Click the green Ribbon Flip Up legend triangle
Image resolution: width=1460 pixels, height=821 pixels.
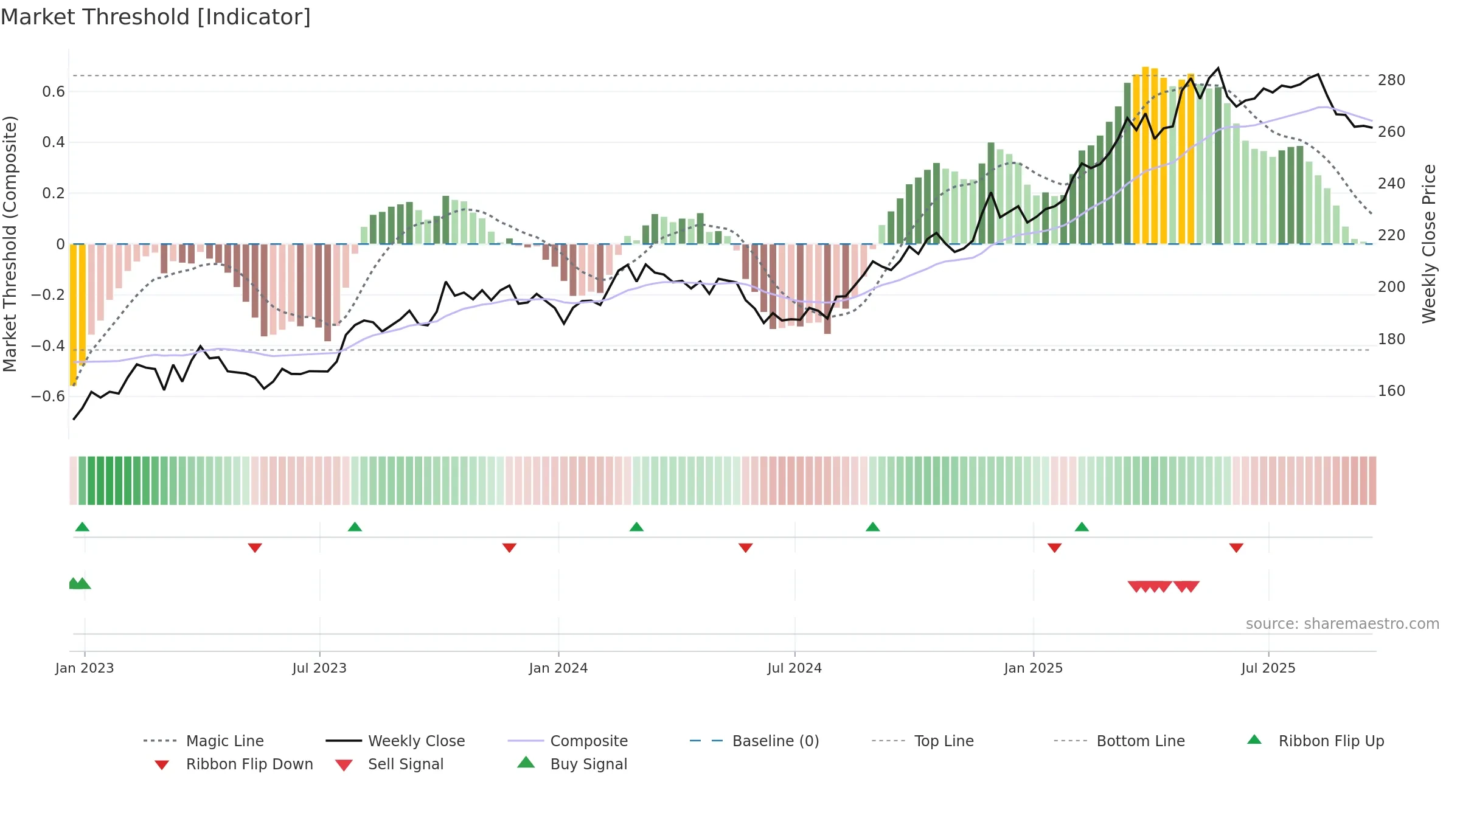[x=1254, y=740]
